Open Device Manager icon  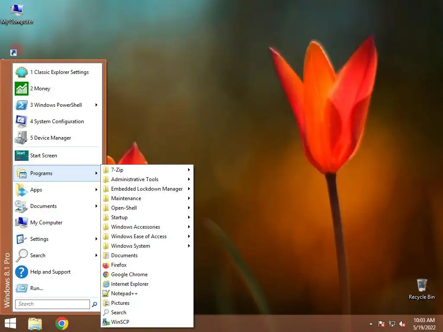pyautogui.click(x=22, y=138)
